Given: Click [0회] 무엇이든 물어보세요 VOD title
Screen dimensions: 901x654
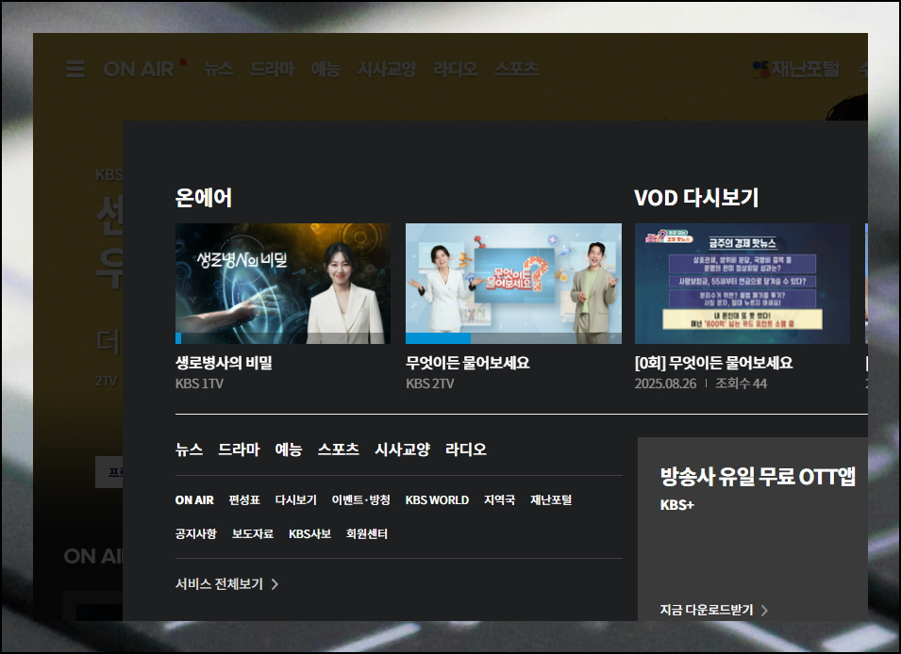Looking at the screenshot, I should pyautogui.click(x=713, y=363).
